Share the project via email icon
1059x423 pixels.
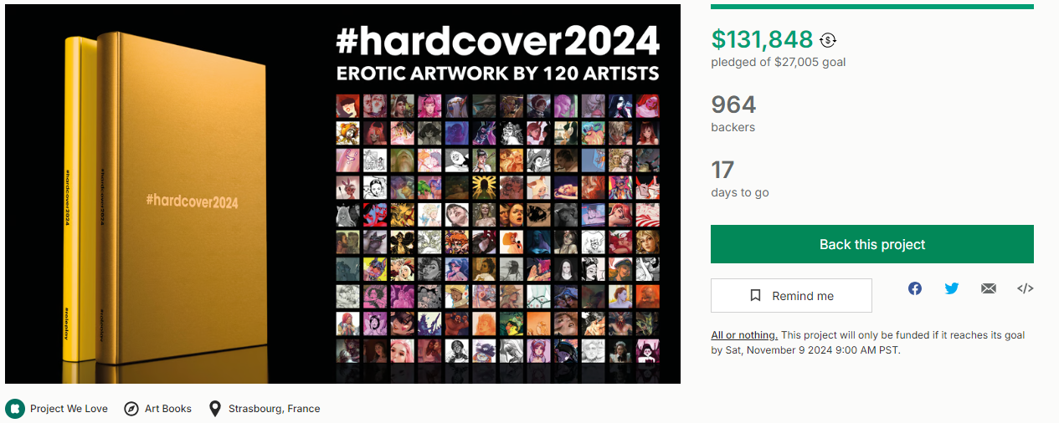pyautogui.click(x=989, y=288)
